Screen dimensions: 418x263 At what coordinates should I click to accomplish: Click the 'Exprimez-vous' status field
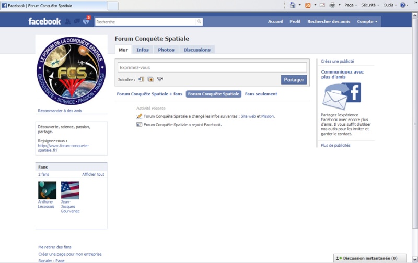click(x=212, y=68)
